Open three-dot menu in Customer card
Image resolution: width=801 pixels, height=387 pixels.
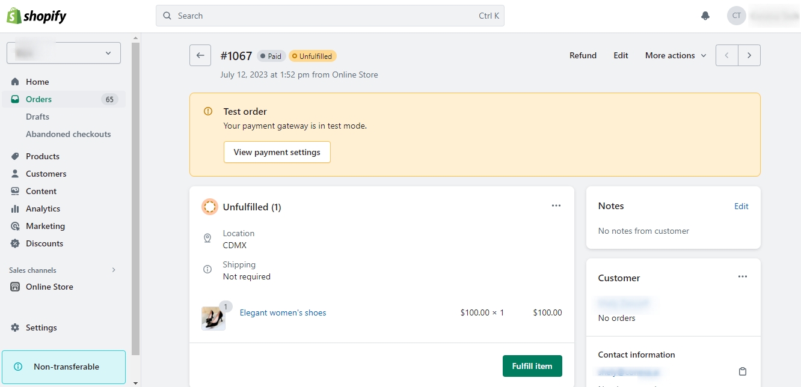(743, 276)
